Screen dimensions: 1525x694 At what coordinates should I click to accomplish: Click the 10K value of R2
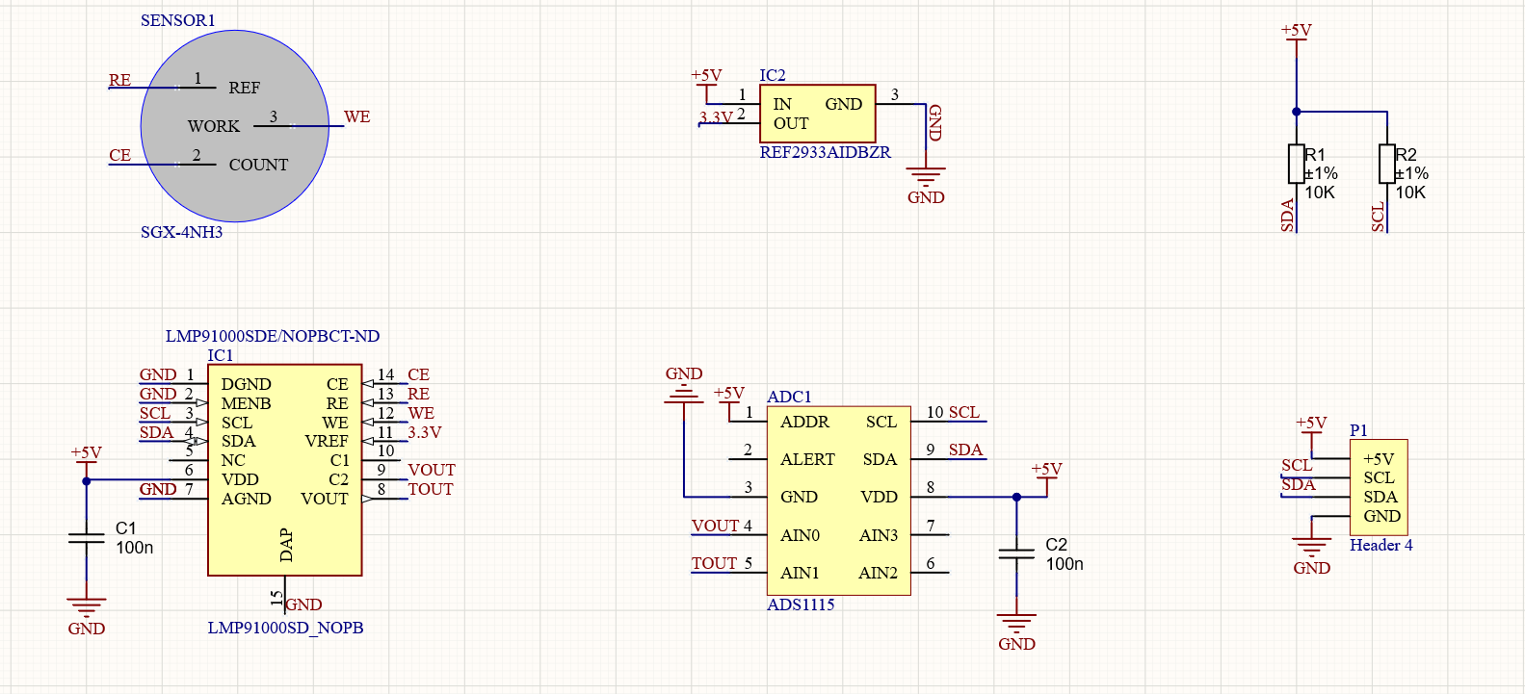[x=1410, y=193]
